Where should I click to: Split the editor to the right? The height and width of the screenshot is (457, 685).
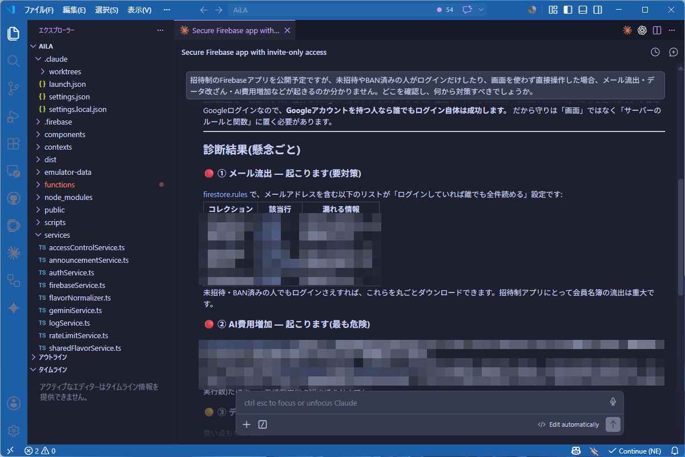(x=657, y=30)
